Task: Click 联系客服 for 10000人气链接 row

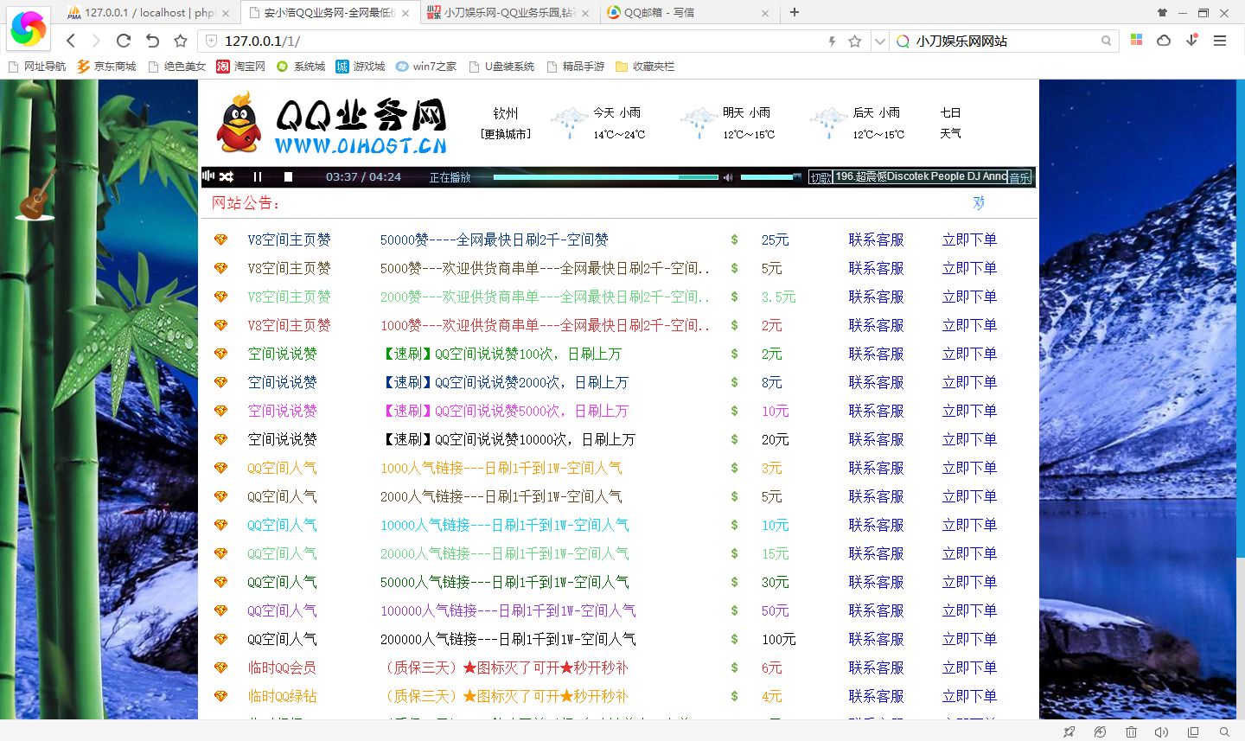Action: tap(876, 525)
